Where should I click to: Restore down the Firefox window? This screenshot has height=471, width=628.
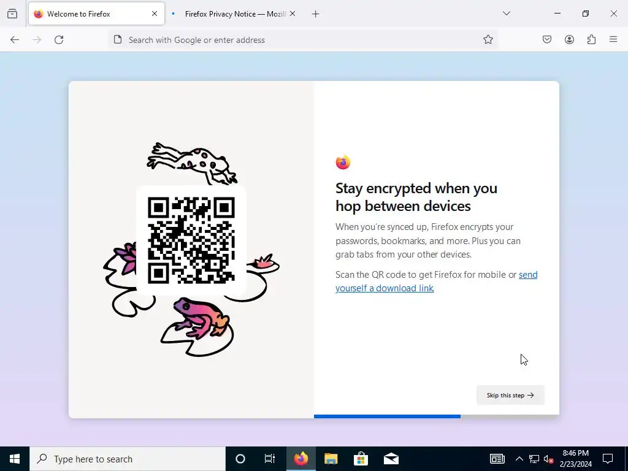point(586,13)
